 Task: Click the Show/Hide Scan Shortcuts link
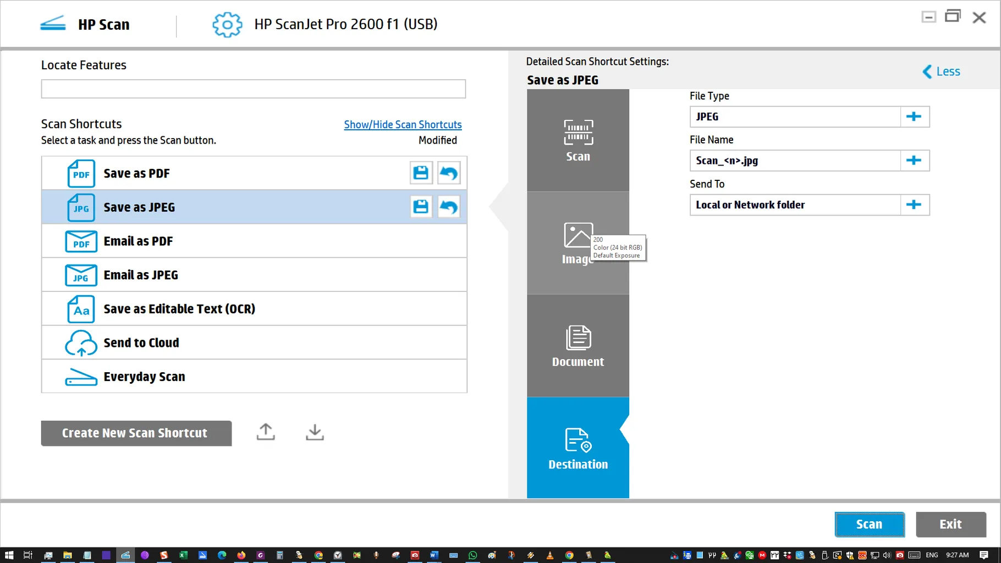[403, 125]
